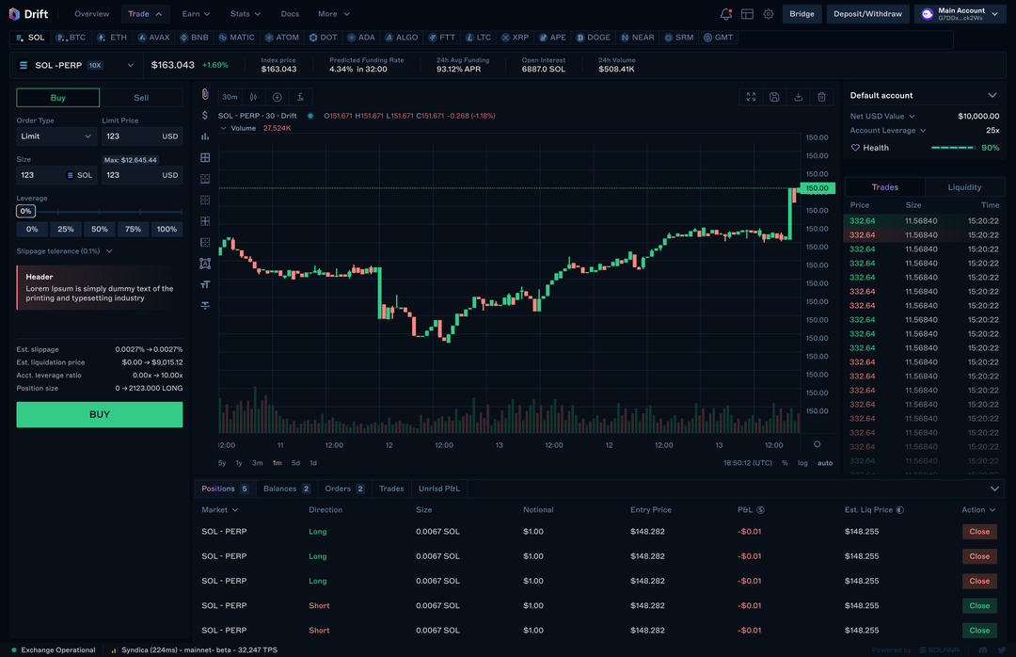Click the align lines tool in chart sidebar
The image size is (1016, 657).
(x=205, y=305)
